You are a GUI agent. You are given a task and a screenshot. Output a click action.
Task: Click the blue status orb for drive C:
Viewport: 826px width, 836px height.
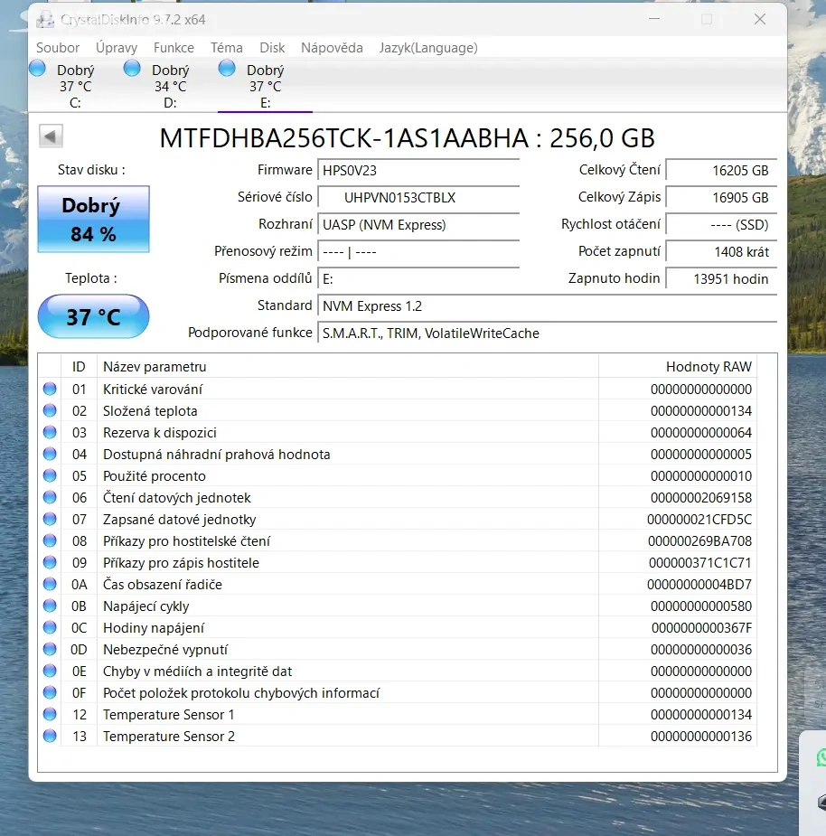[x=37, y=69]
